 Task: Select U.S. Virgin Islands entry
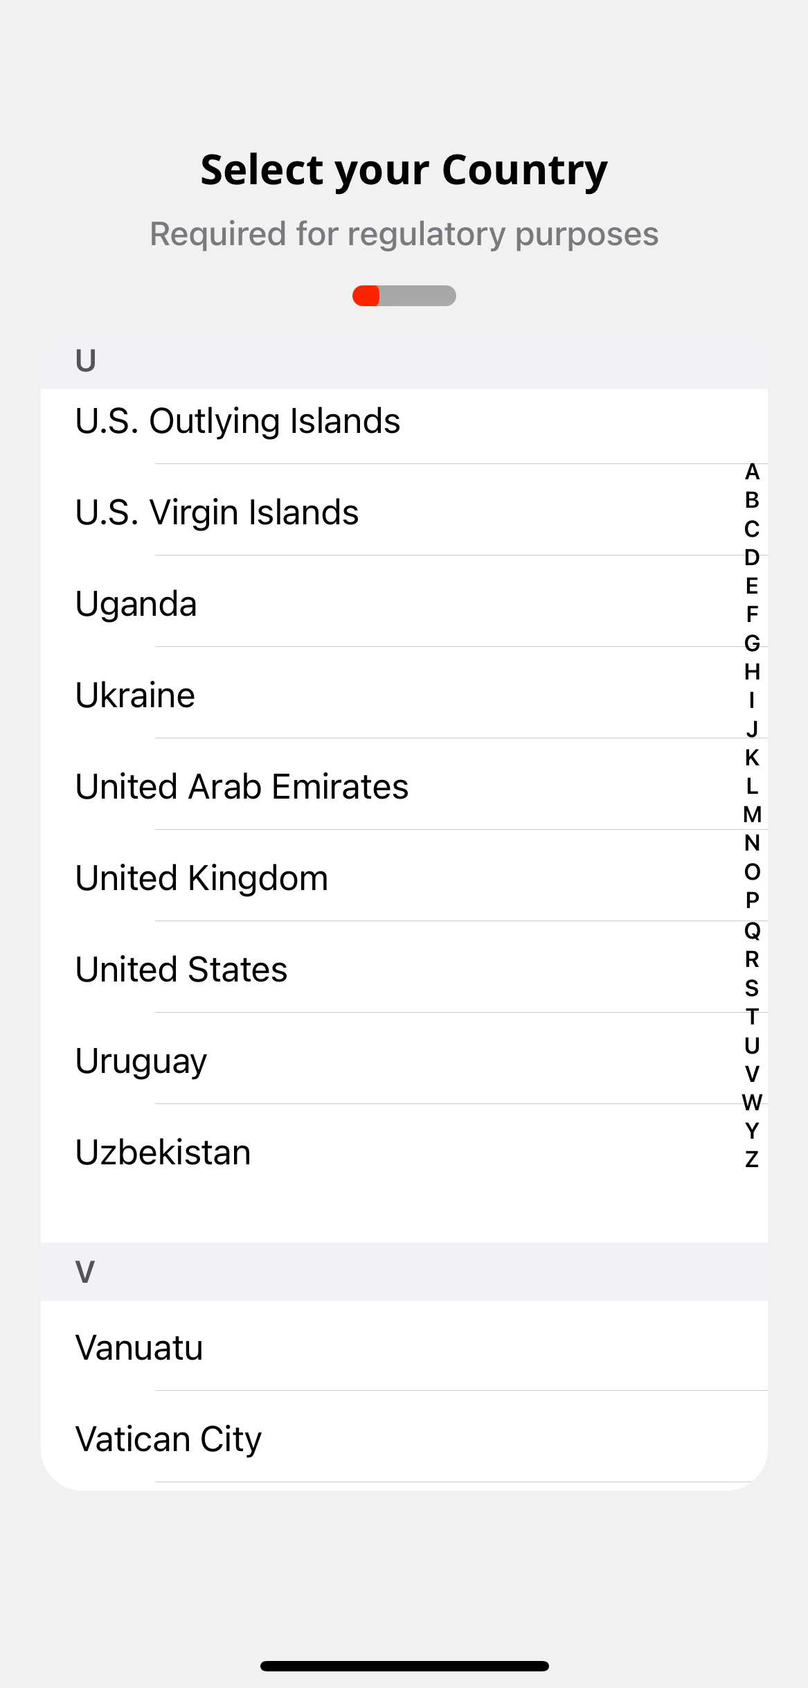click(x=217, y=513)
